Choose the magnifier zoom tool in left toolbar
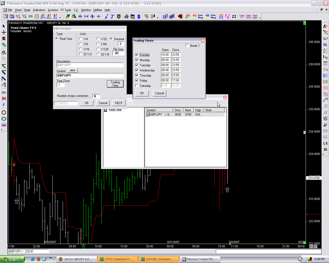The image size is (329, 263). (x=4, y=52)
